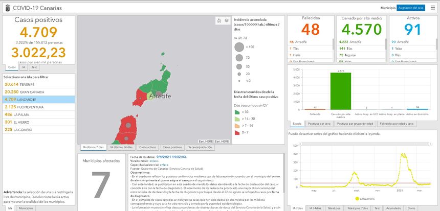The image size is (440, 211).
Task: Click the Canarias coat of arms logo
Action: 6,8
